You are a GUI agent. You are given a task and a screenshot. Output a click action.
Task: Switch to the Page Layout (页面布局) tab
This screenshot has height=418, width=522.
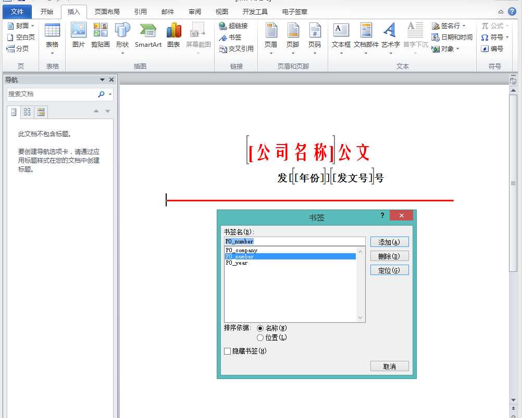pyautogui.click(x=107, y=11)
